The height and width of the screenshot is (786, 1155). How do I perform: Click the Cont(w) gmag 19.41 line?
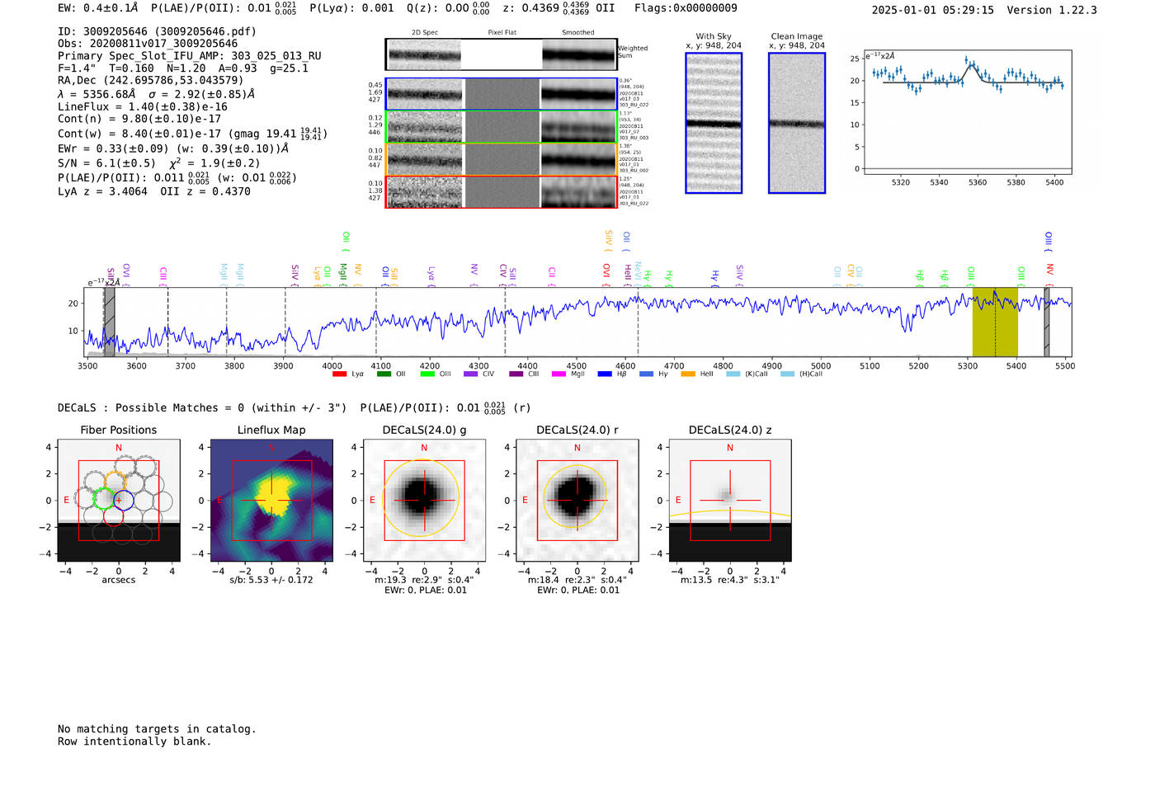coord(192,133)
